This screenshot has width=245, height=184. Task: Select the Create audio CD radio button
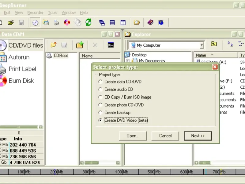click(x=100, y=89)
